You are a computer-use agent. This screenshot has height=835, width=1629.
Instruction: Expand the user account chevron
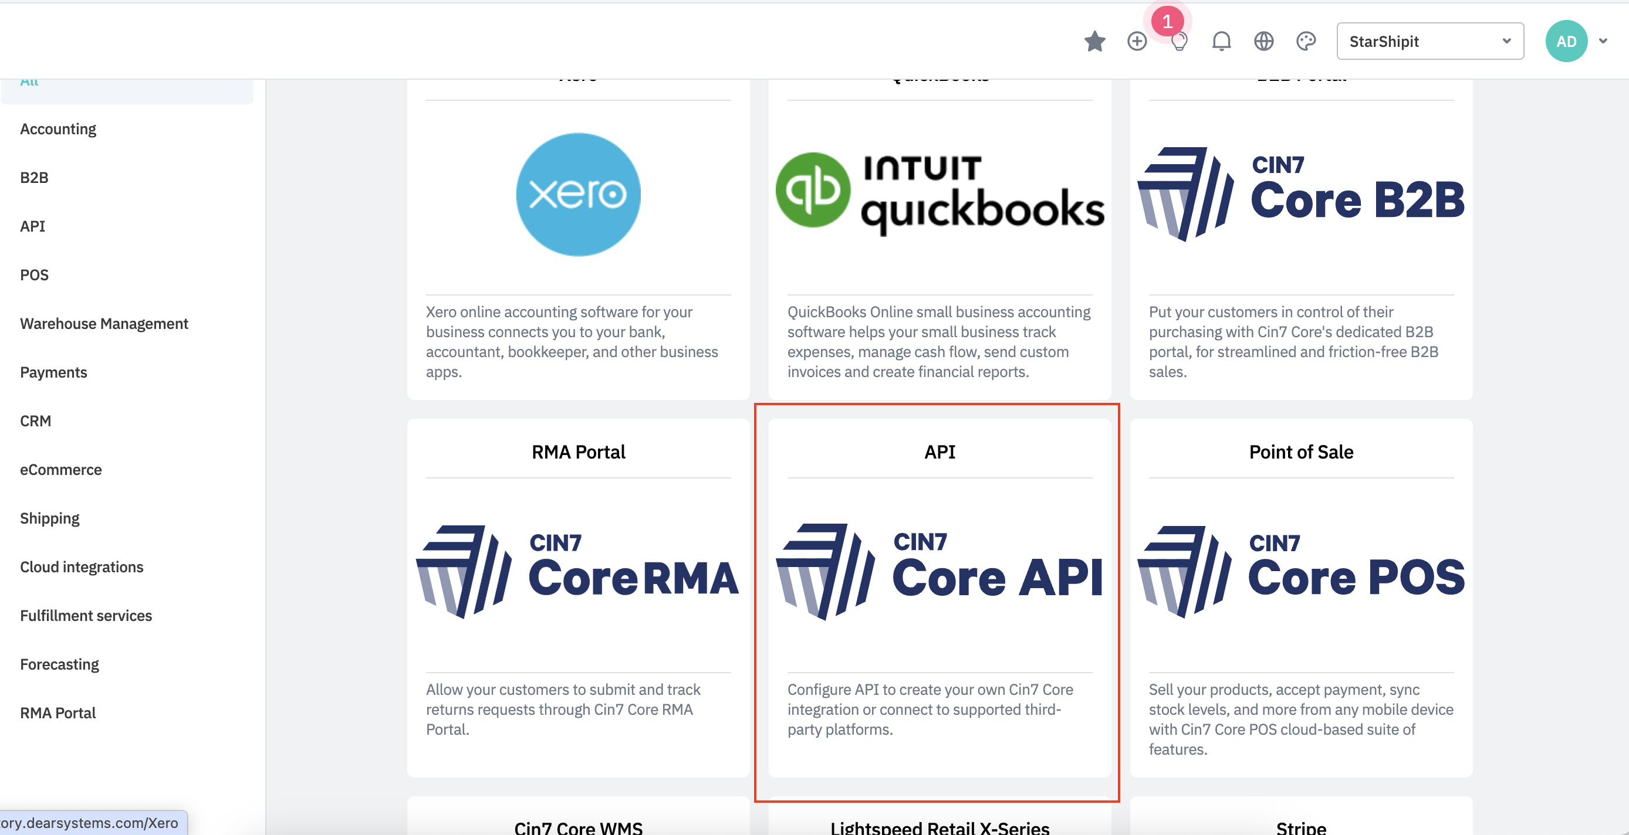click(1603, 41)
